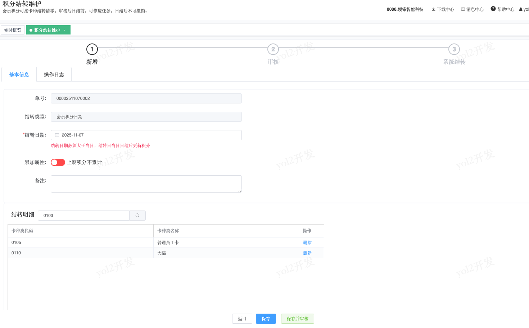Click step 1 新增 circle
This screenshot has width=529, height=328.
point(92,49)
